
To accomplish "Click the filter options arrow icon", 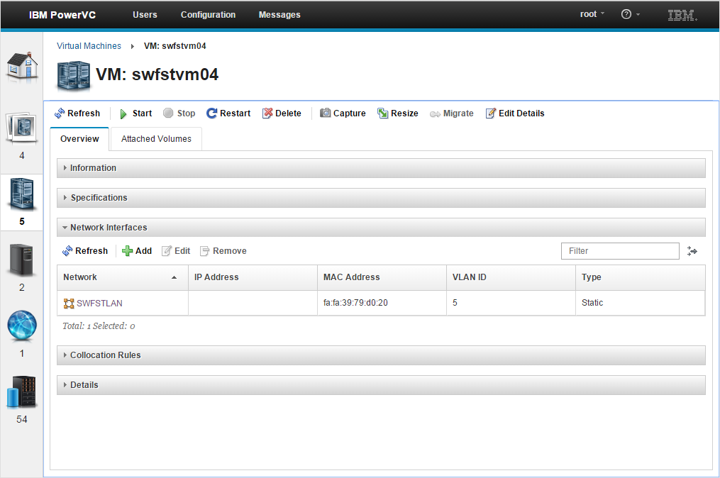I will tap(692, 251).
